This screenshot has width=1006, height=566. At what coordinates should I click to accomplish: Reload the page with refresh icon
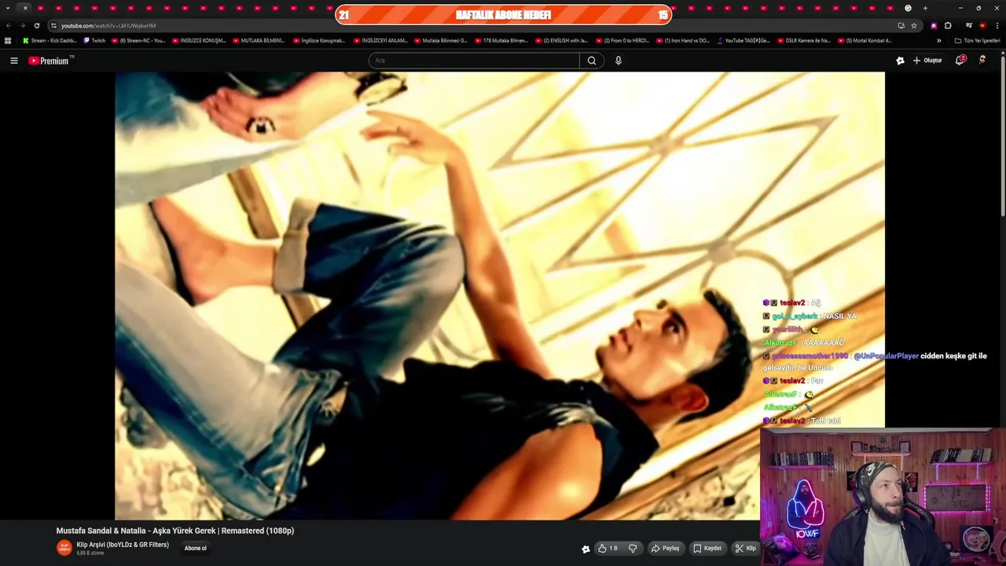pyautogui.click(x=36, y=25)
